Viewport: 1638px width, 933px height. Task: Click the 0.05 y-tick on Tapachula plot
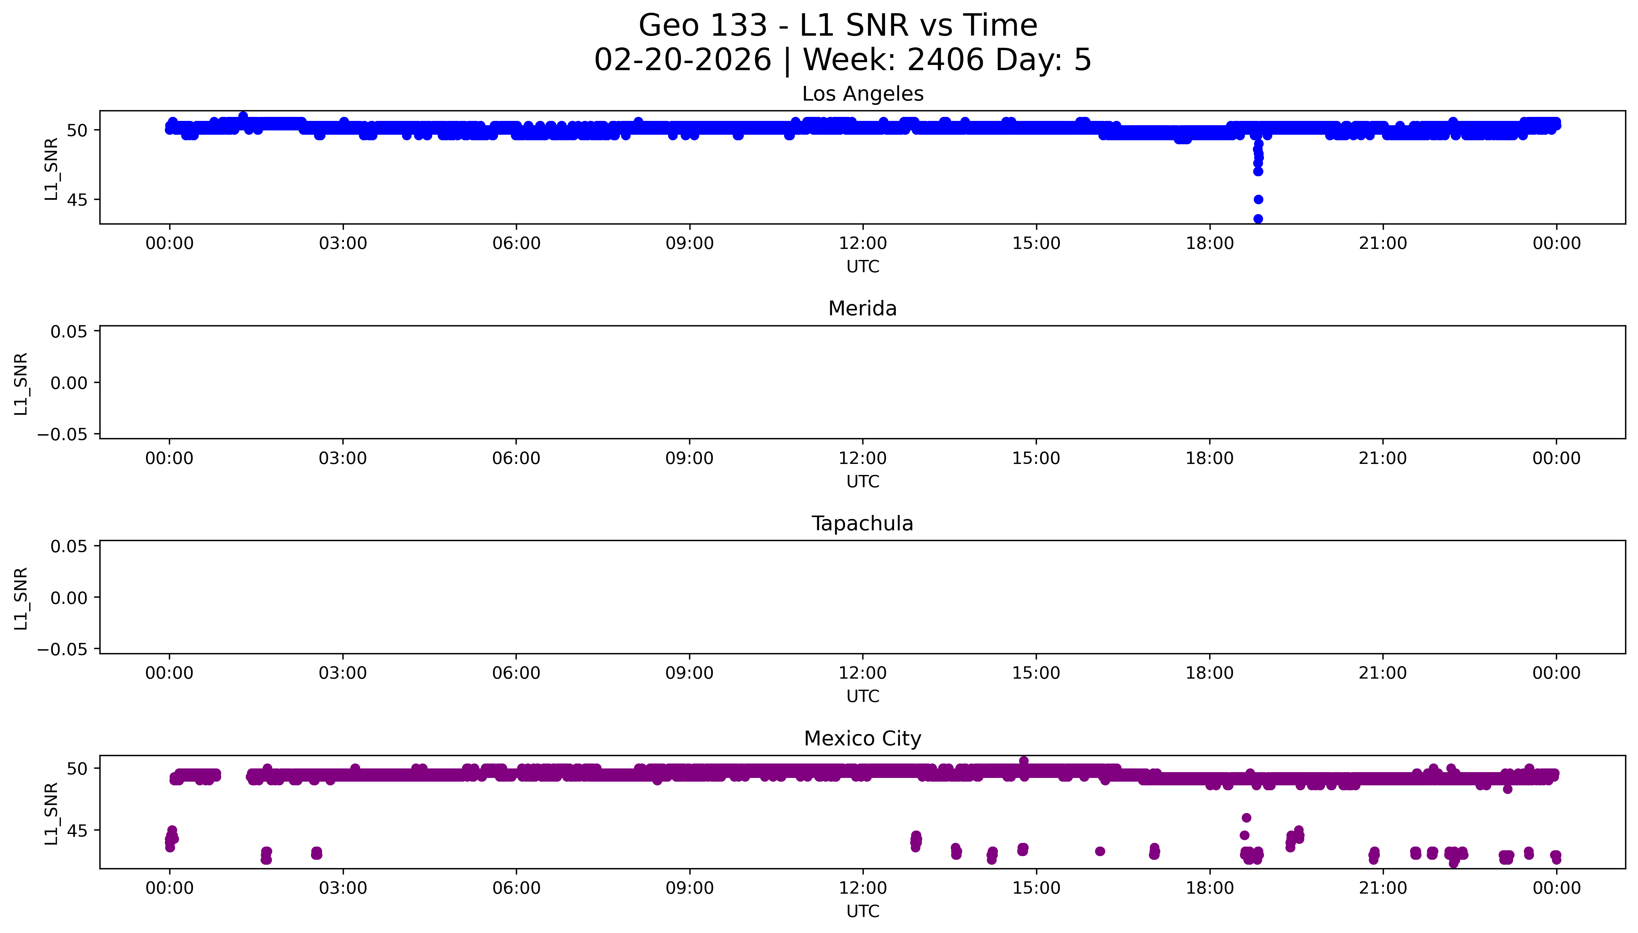click(69, 547)
